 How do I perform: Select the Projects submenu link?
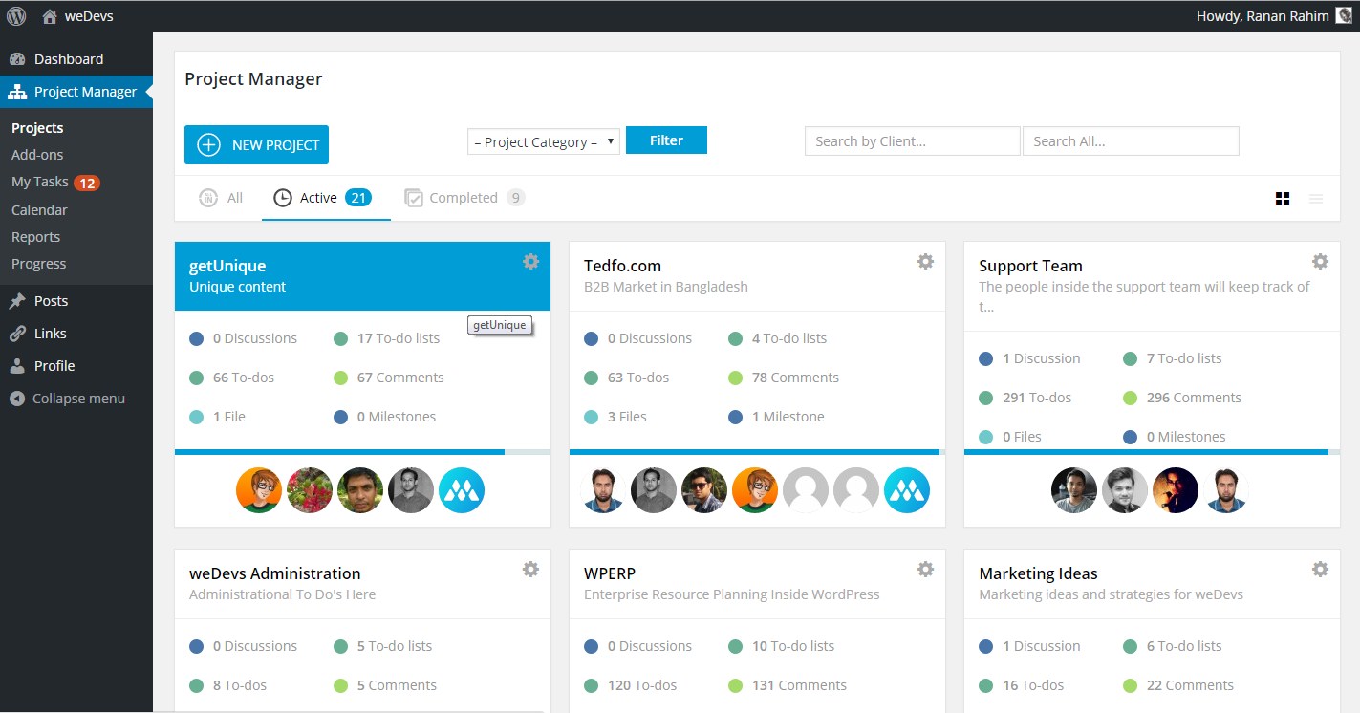(x=37, y=128)
